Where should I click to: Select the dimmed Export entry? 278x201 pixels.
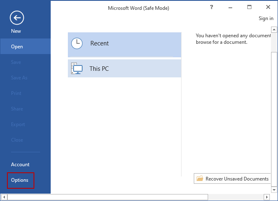point(18,124)
